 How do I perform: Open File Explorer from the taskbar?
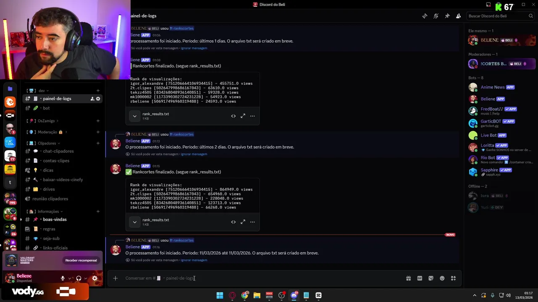point(257,295)
